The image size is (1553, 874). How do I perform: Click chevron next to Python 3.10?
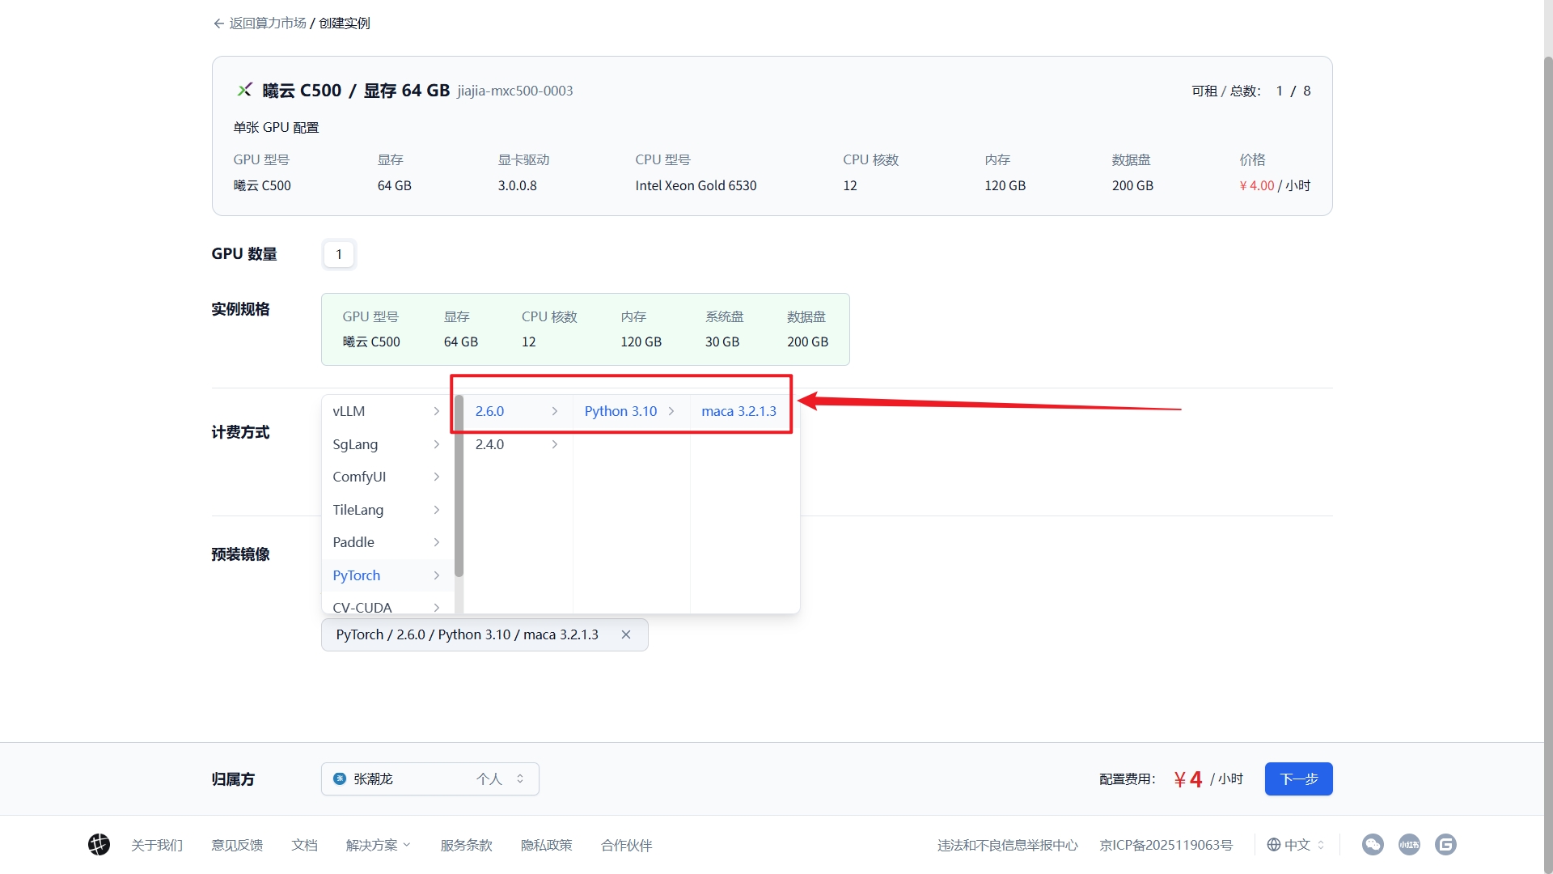pyautogui.click(x=671, y=411)
